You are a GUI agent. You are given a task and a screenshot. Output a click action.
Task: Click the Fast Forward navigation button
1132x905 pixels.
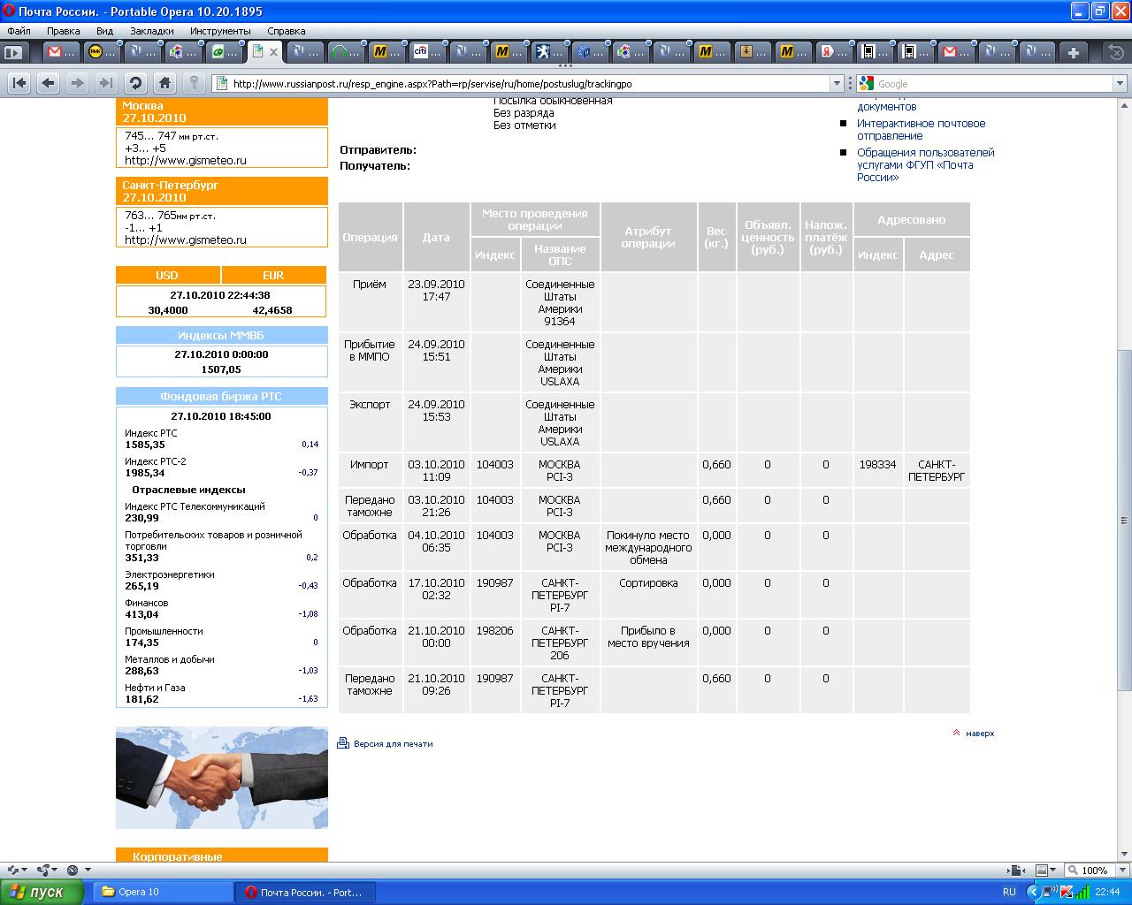tap(106, 83)
